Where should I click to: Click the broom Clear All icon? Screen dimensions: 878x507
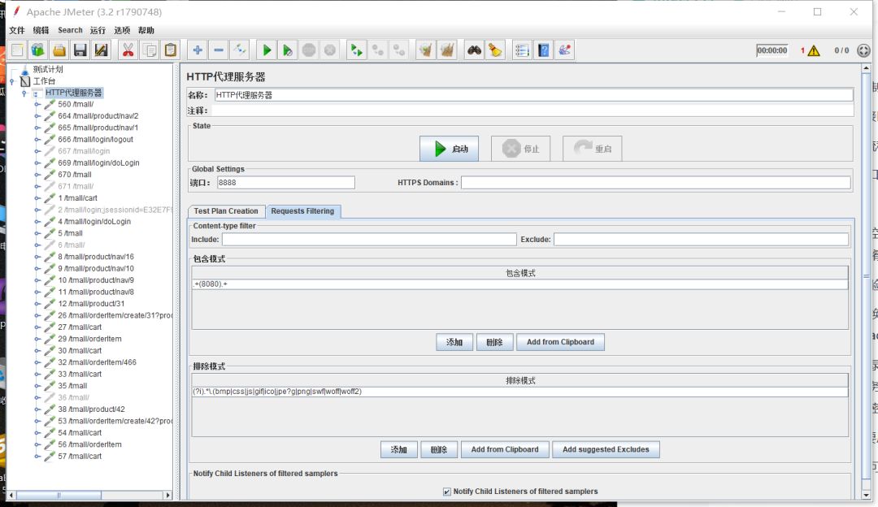[x=495, y=50]
